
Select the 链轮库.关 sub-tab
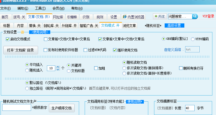[51, 26]
